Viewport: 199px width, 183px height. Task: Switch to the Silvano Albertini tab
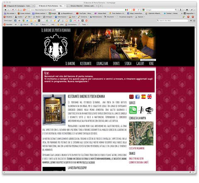tap(83, 6)
